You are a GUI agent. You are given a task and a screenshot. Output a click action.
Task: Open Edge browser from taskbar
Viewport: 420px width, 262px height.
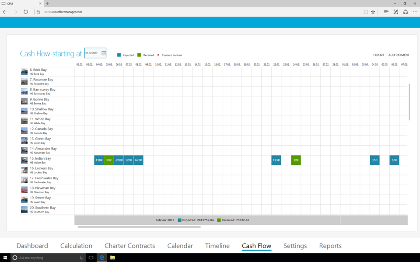[101, 258]
